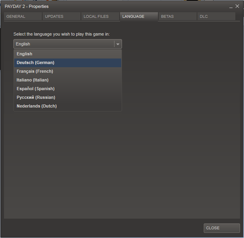This screenshot has height=238, width=244.
Task: Select Deutsch (German) in the list
Action: coord(68,62)
